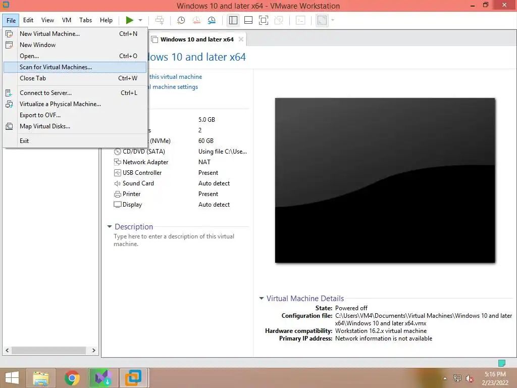Viewport: 517px width, 388px height.
Task: Click the green Power On play button
Action: point(130,20)
